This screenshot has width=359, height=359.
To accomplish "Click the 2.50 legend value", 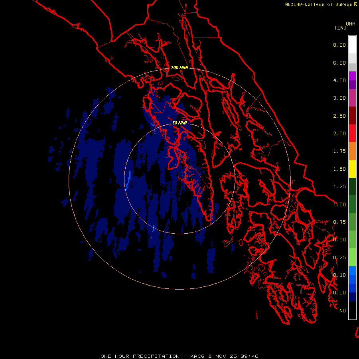I will click(x=339, y=116).
